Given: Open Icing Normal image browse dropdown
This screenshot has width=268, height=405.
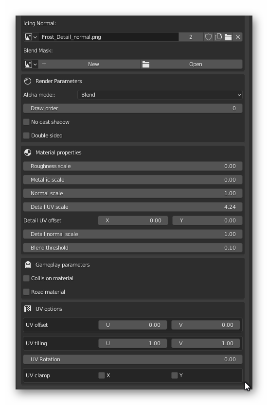Looking at the screenshot, I should 31,37.
